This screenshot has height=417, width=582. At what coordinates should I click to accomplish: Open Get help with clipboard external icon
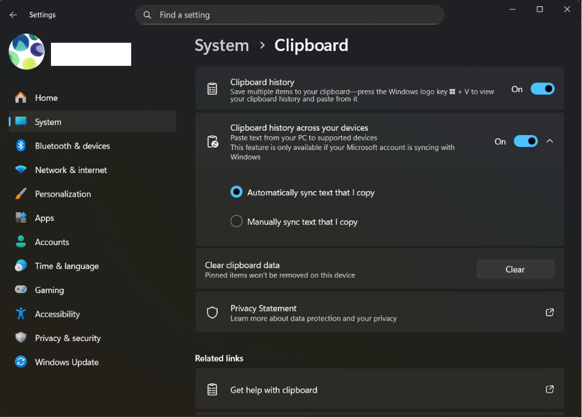tap(550, 389)
